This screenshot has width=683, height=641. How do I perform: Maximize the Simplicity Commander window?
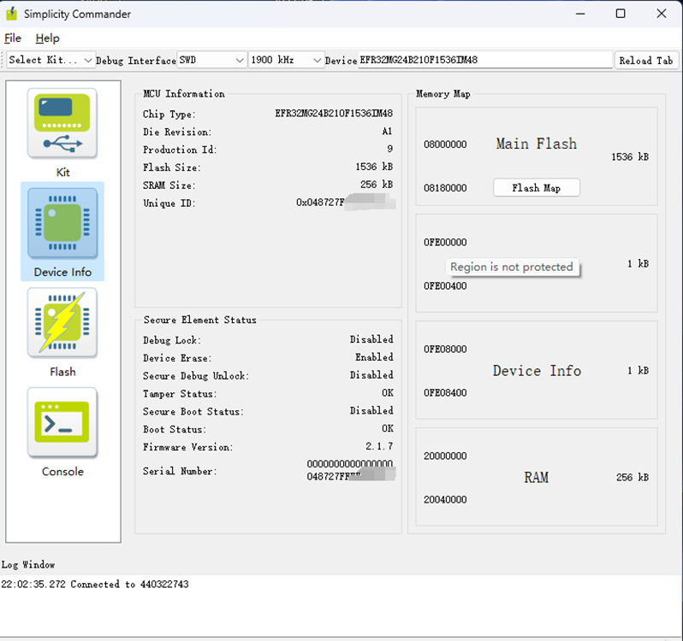[621, 14]
